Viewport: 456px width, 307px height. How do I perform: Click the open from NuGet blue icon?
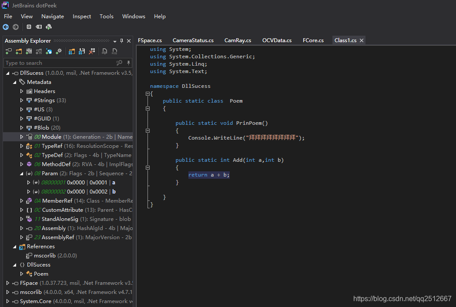[x=49, y=51]
